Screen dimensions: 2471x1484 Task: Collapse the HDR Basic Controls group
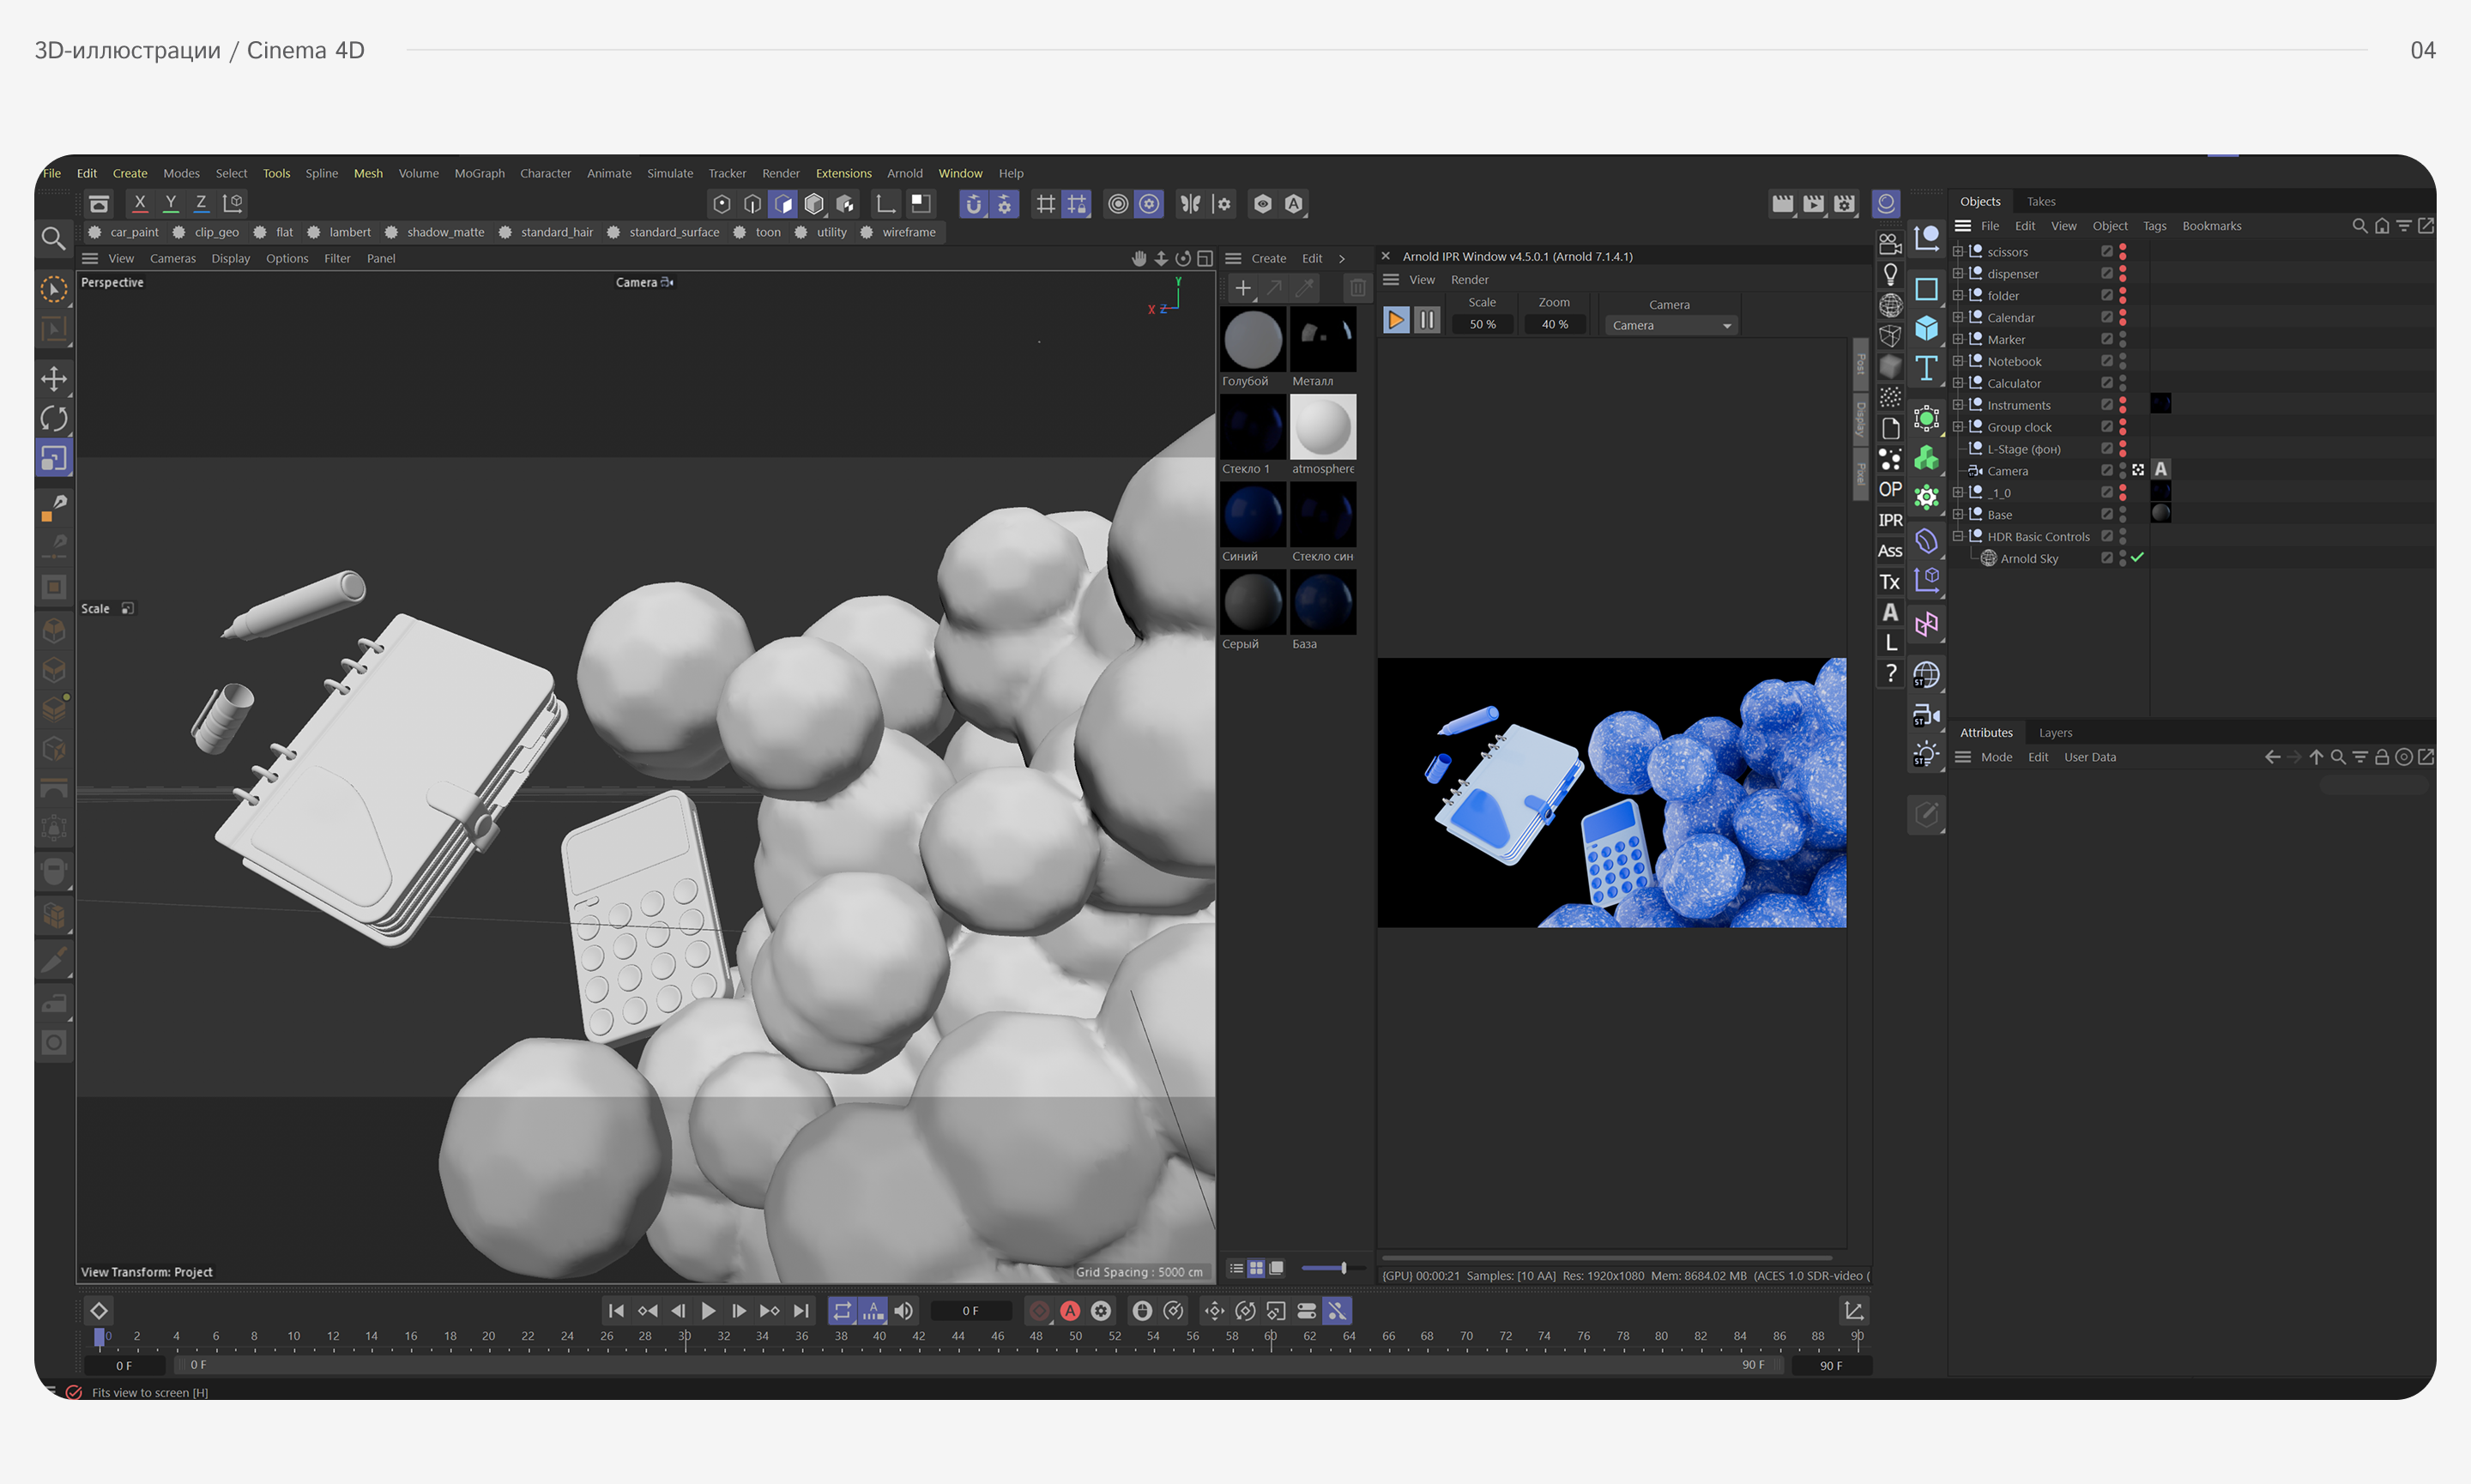pos(1958,536)
